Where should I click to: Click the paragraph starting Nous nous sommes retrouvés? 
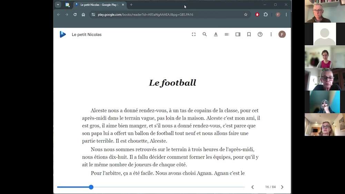point(170,157)
